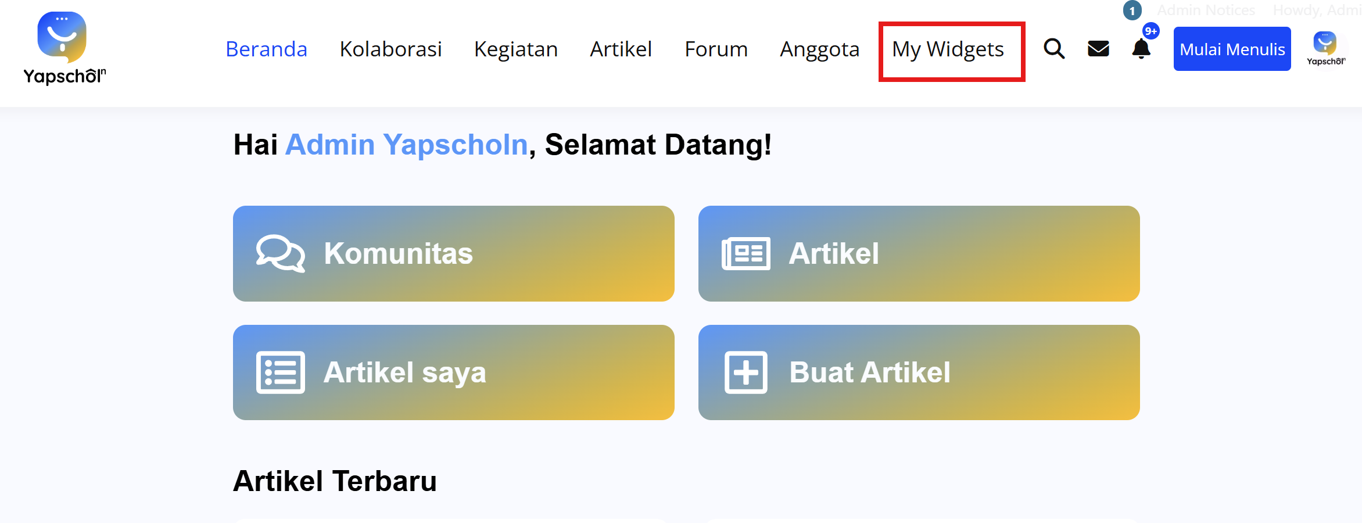The width and height of the screenshot is (1362, 523).
Task: Click the Admin Yapscholn name link
Action: click(406, 145)
